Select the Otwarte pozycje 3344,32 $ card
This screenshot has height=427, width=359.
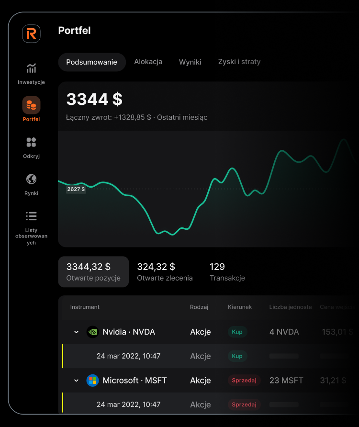click(93, 272)
